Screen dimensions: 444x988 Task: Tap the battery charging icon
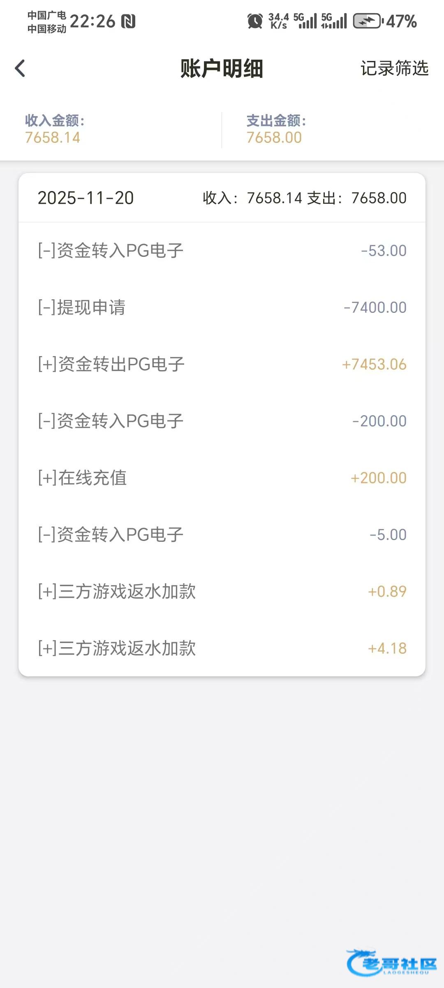coord(368,21)
